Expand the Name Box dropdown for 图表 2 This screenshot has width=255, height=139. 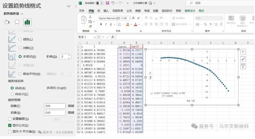tap(95, 37)
